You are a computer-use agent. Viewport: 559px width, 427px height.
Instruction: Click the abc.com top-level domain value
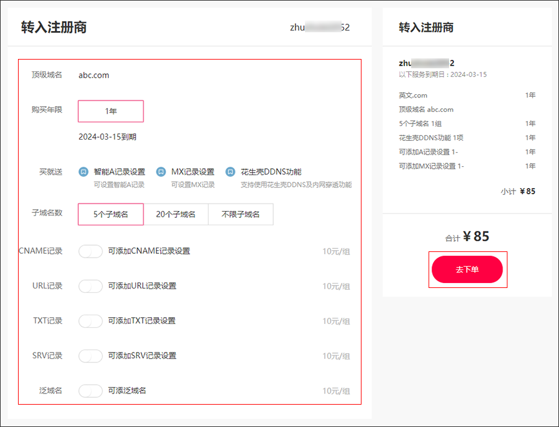(x=94, y=75)
